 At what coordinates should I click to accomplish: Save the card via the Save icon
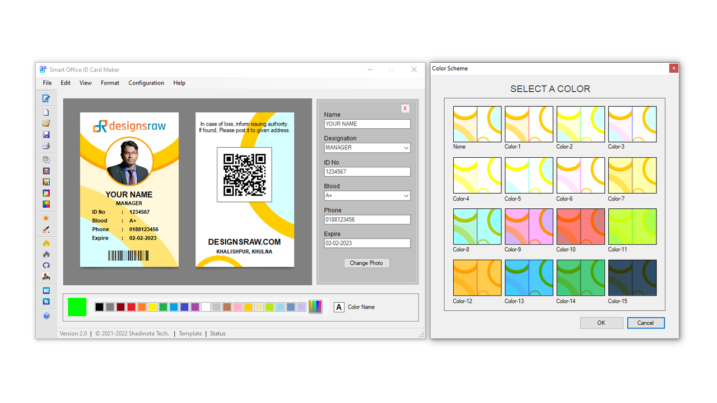click(46, 134)
